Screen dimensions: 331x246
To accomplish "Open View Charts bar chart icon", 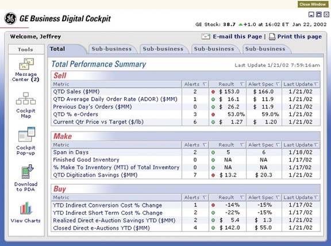I will click(x=26, y=208).
